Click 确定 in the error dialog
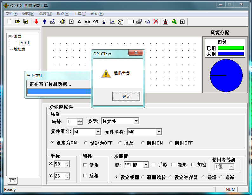The image size is (252, 195). (126, 97)
